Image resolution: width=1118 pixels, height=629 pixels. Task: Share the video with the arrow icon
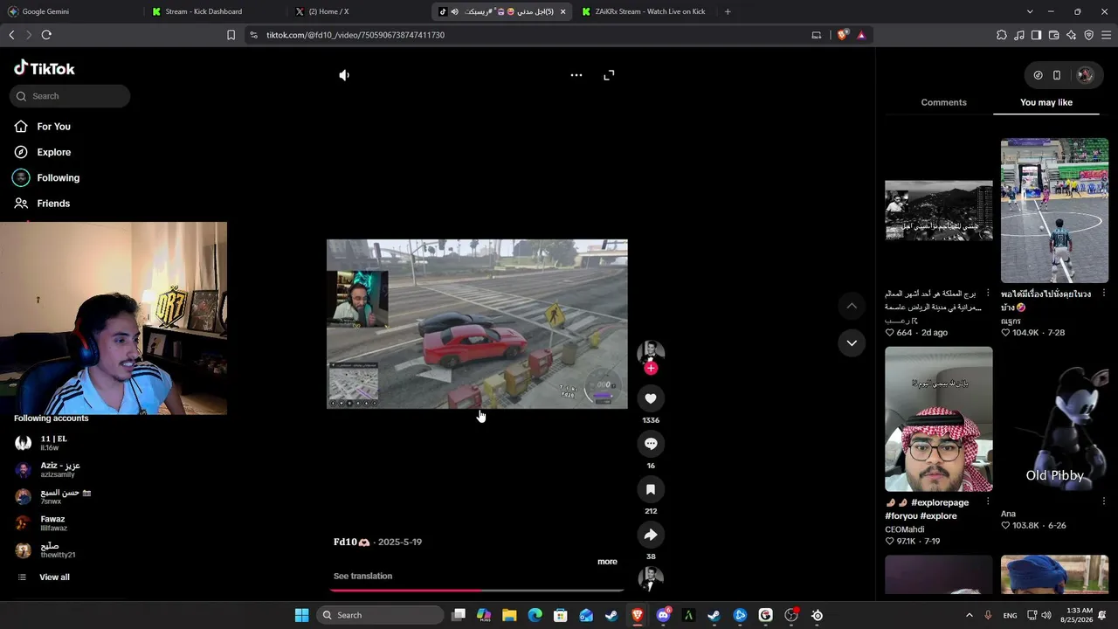point(651,535)
